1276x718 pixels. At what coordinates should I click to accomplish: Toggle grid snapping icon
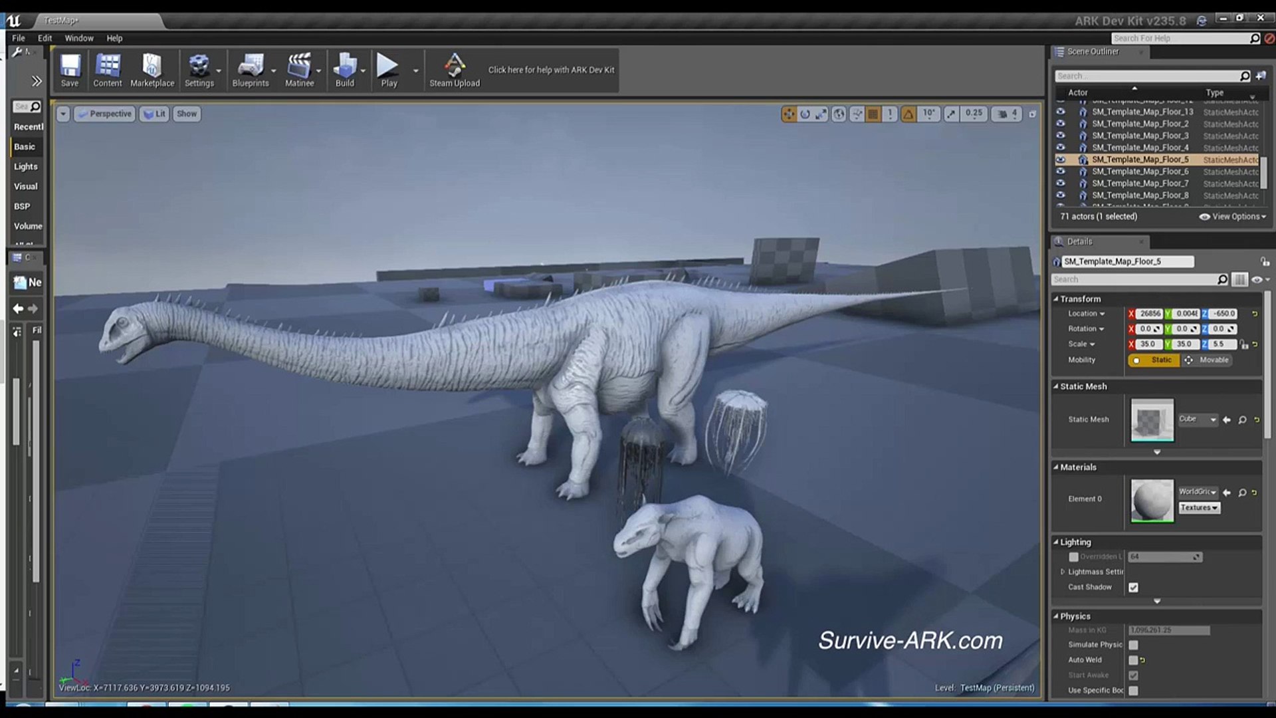click(873, 114)
